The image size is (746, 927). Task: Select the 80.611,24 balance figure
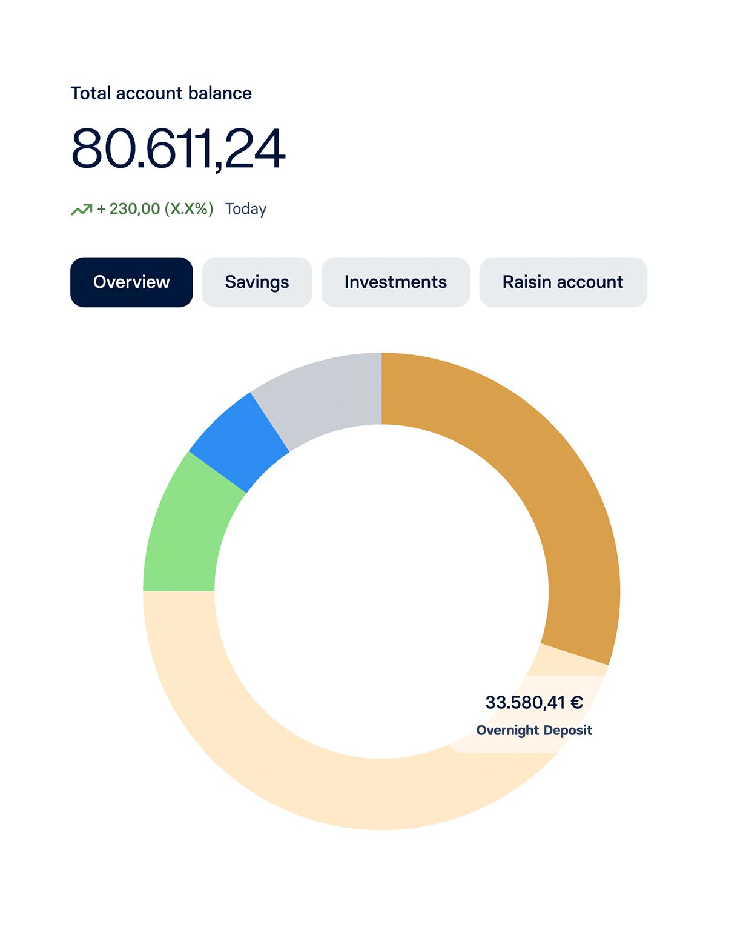178,149
